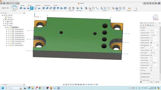This screenshot has width=161, height=90.
Task: Click the Undo arrow in the top bar
Action: [x=11, y=3]
